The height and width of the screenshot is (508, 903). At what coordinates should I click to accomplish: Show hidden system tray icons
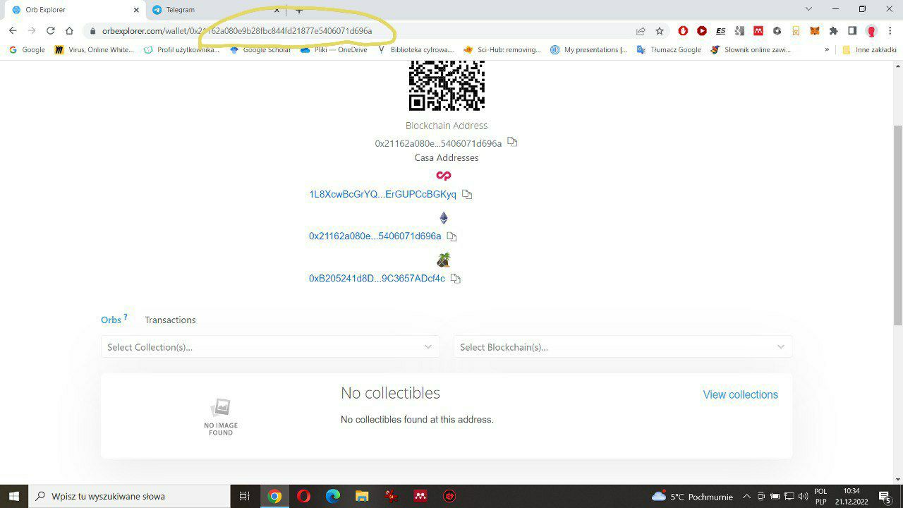click(746, 496)
